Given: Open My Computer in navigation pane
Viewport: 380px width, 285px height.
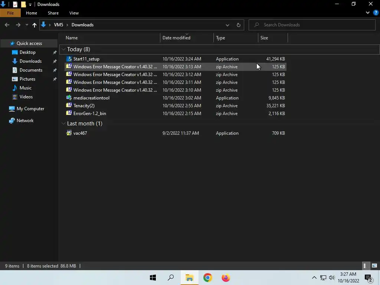Looking at the screenshot, I should [x=30, y=109].
